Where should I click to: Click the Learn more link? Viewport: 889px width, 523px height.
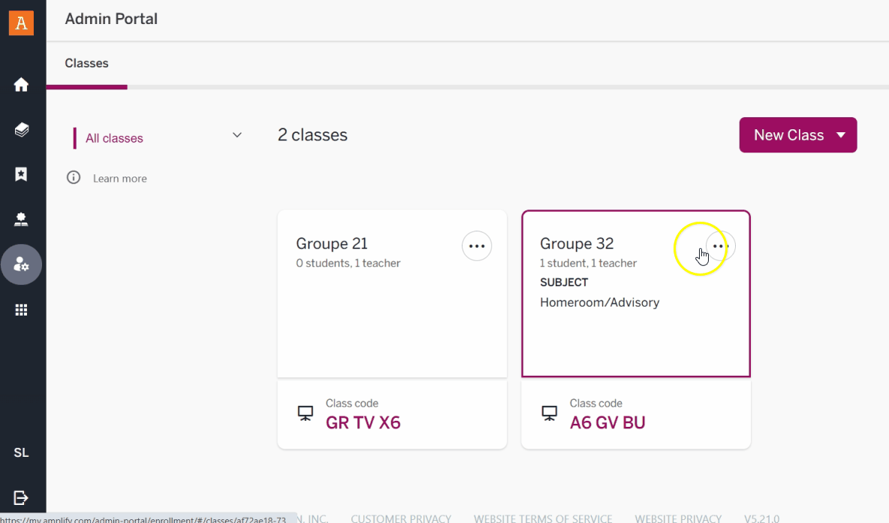click(x=120, y=179)
